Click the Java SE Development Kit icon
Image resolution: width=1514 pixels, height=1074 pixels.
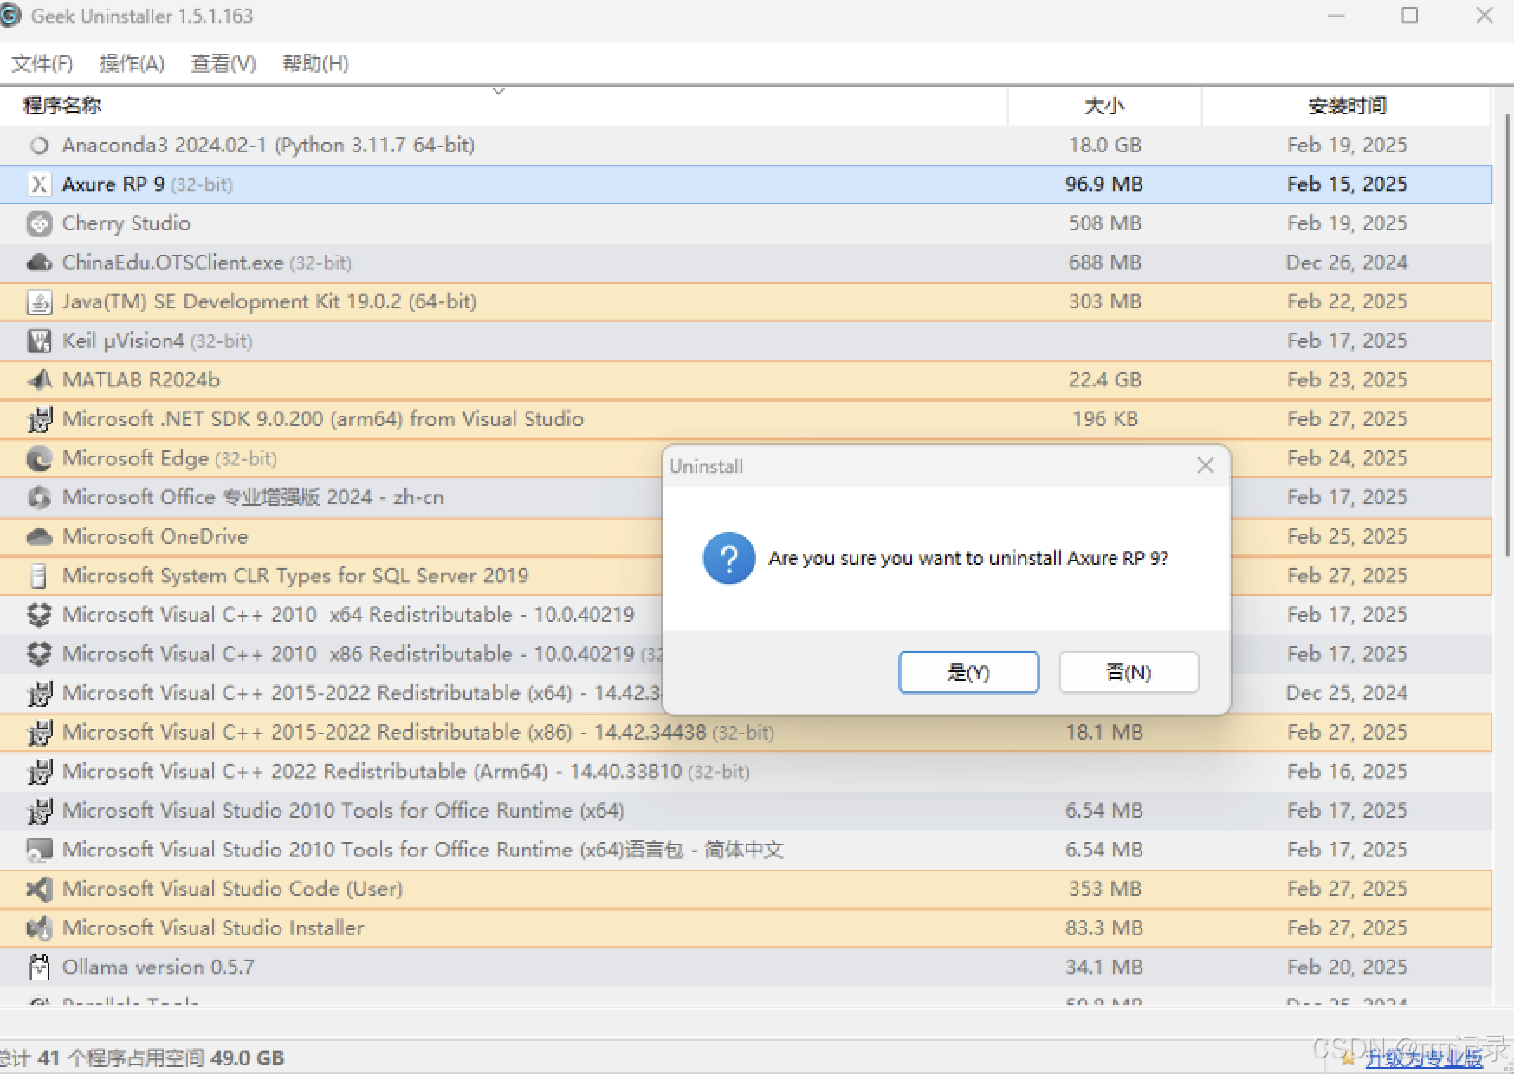coord(39,301)
